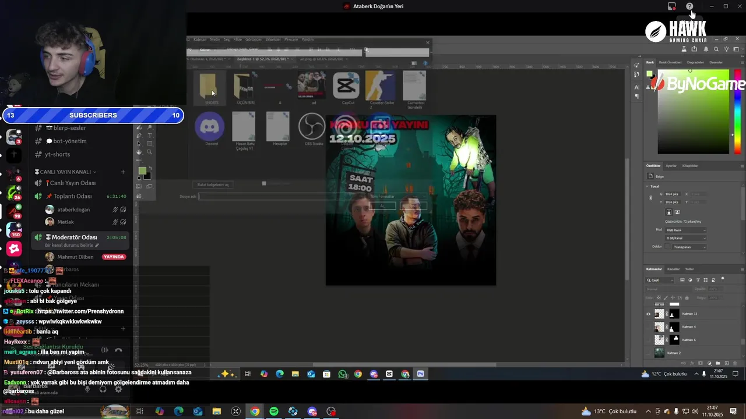Select the Type (T) tool
The image size is (746, 419).
(150, 135)
